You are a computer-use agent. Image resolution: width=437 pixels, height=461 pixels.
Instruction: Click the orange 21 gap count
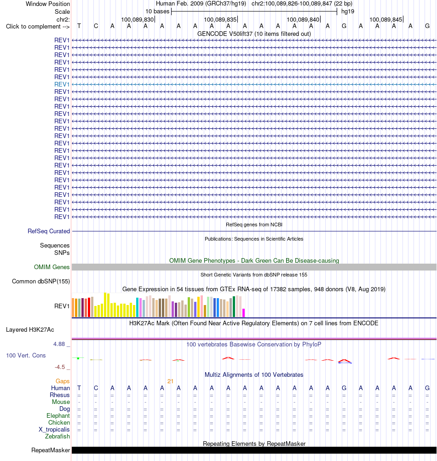tap(171, 381)
